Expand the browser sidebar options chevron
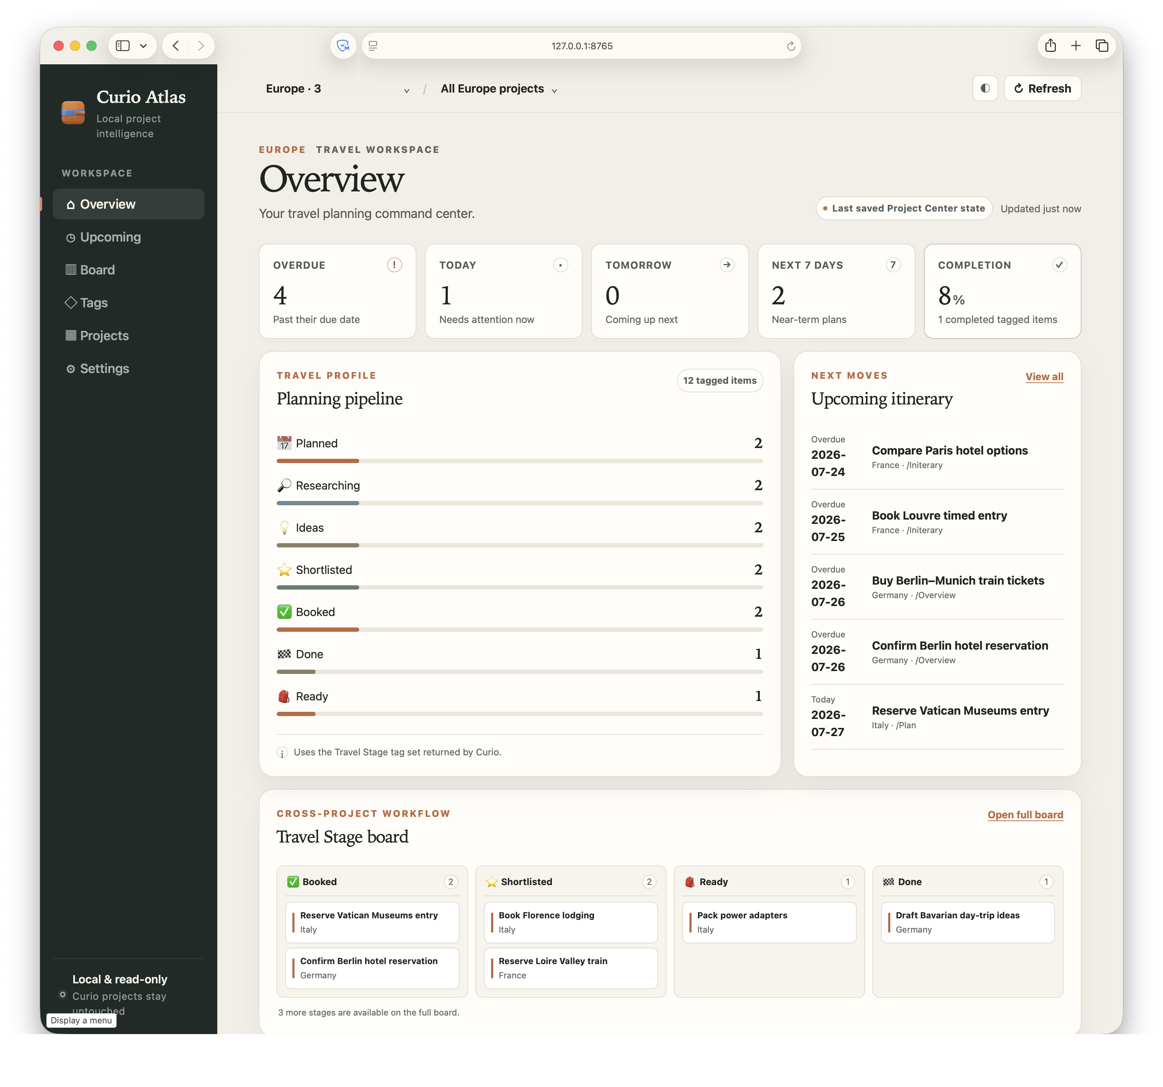The height and width of the screenshot is (1087, 1163). click(x=143, y=46)
